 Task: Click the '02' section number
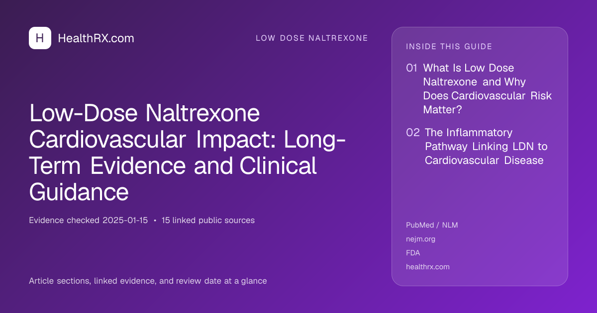(x=413, y=133)
